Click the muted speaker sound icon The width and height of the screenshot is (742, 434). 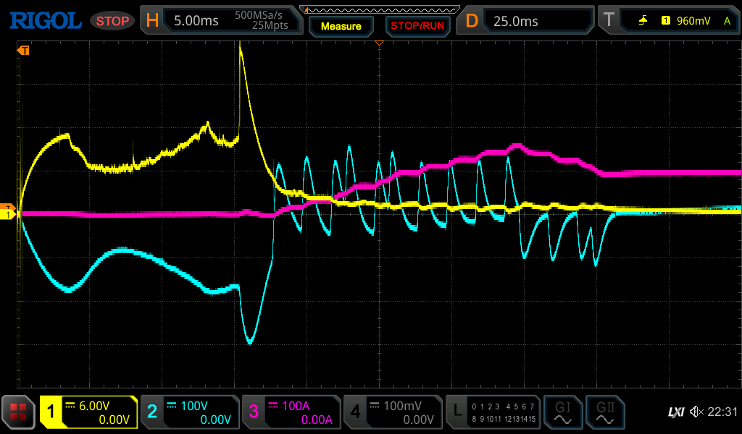(696, 412)
